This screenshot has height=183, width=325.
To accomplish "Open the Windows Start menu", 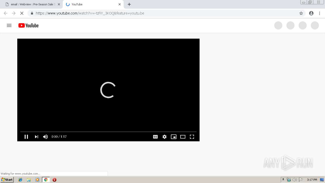I will click(7, 180).
